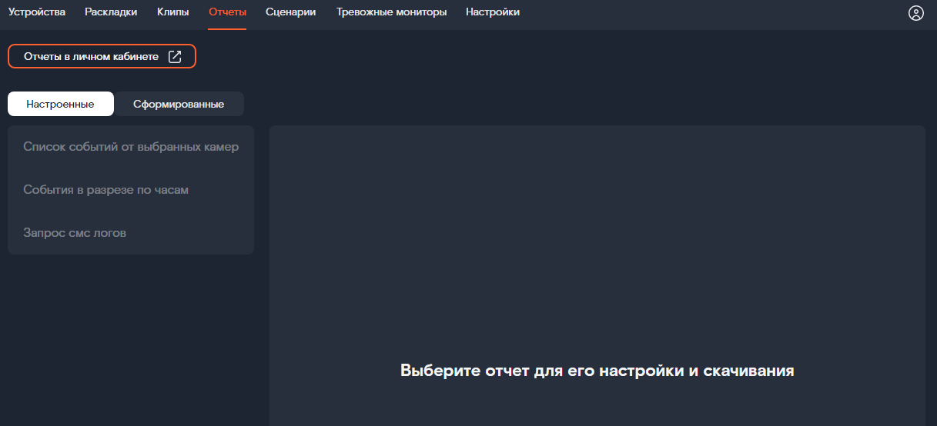This screenshot has height=426, width=937.
Task: Switch to the Раскладки tab
Action: 111,12
